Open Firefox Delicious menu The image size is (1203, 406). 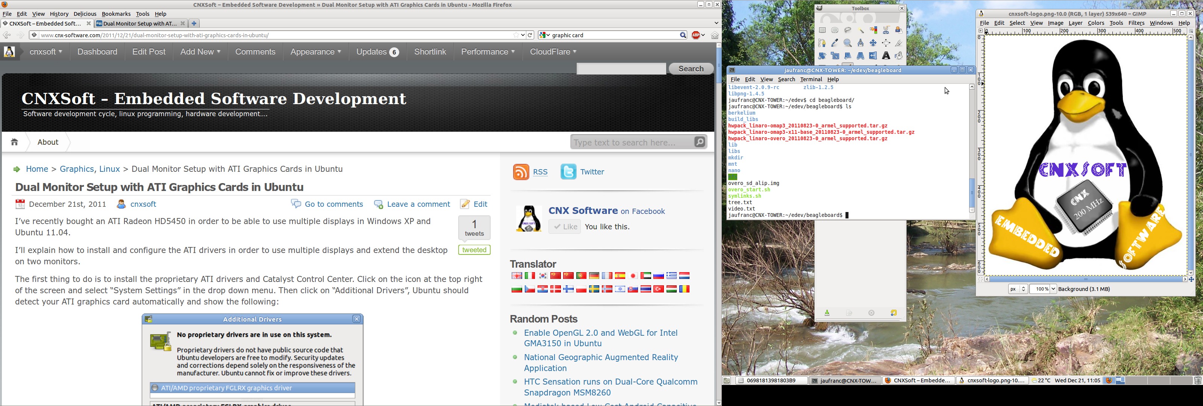(x=85, y=14)
